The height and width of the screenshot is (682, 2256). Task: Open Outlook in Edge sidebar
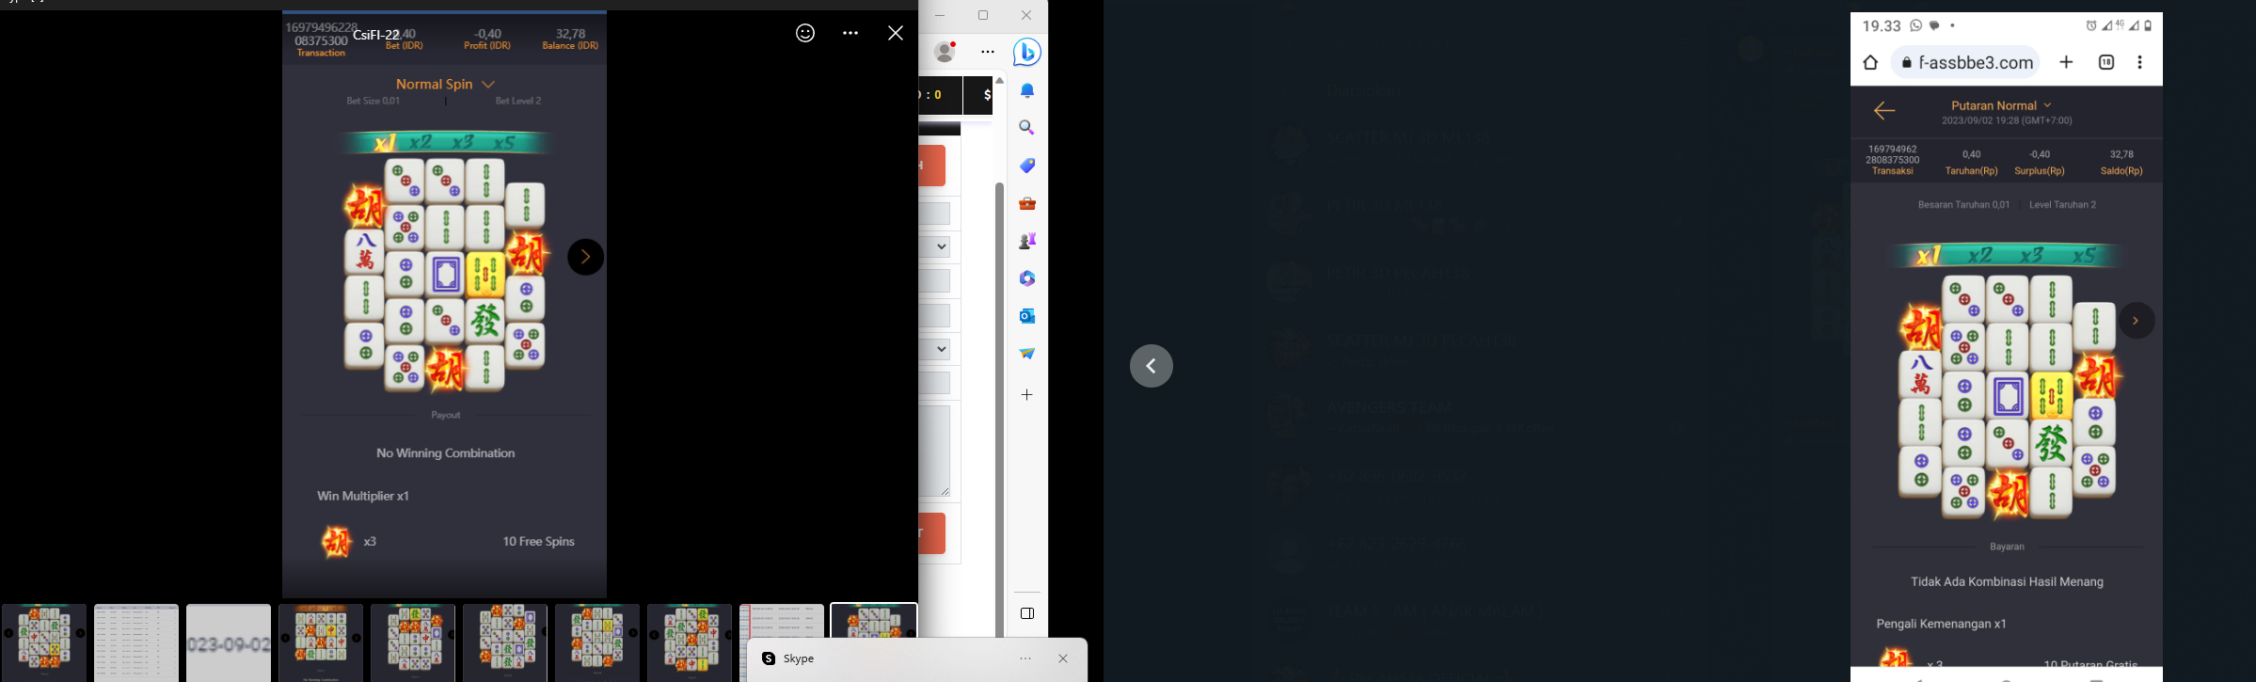click(x=1027, y=316)
